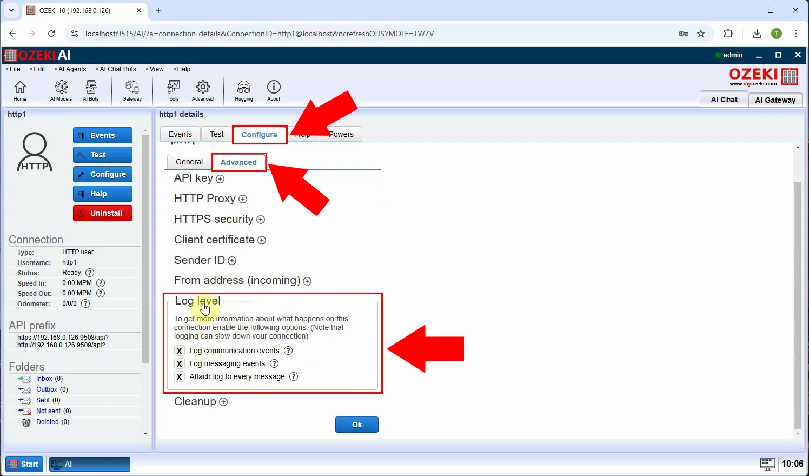Switch to the Test tab
Screen dimensions: 809x476
[x=217, y=134]
